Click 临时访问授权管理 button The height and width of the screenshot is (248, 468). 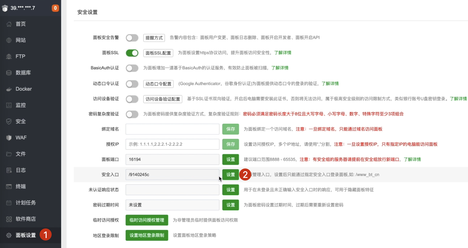[147, 220]
